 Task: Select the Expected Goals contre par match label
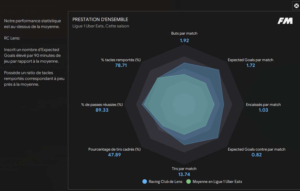point(256,149)
